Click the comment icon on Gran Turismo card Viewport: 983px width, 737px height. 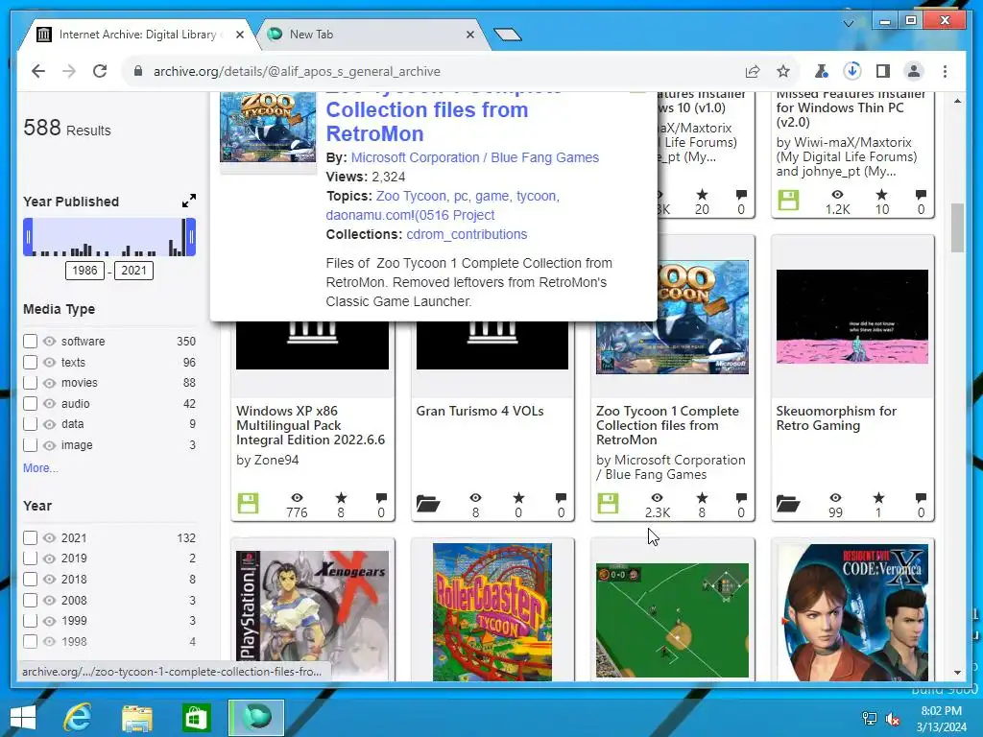[561, 498]
